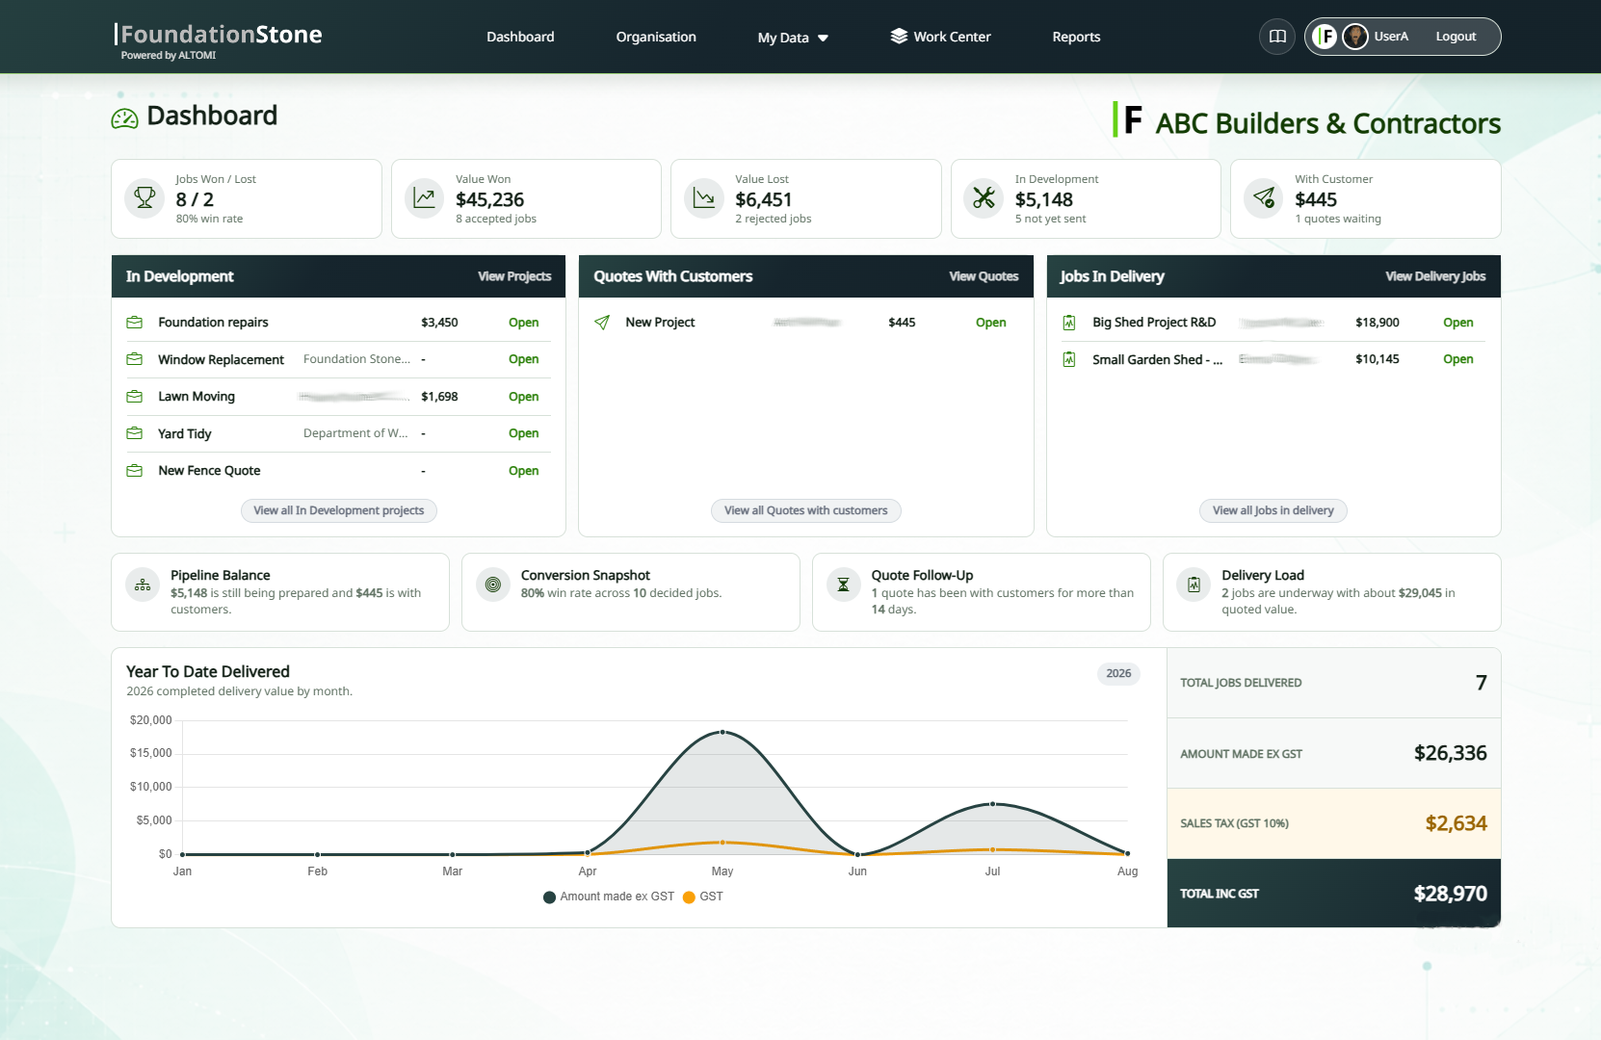Toggle Amount made ex GST legend swatch
1601x1040 pixels.
tap(550, 897)
